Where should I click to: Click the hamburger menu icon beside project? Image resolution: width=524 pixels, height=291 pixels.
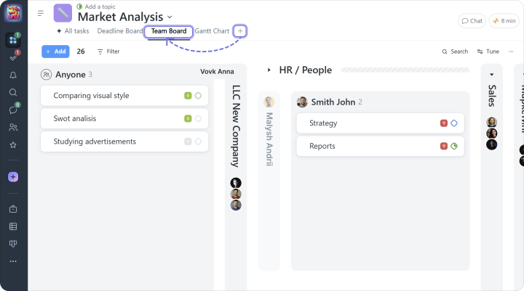point(41,13)
